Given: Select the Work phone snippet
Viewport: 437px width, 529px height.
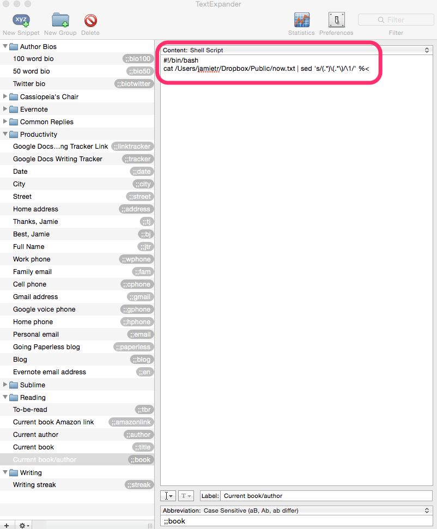Looking at the screenshot, I should [x=77, y=259].
